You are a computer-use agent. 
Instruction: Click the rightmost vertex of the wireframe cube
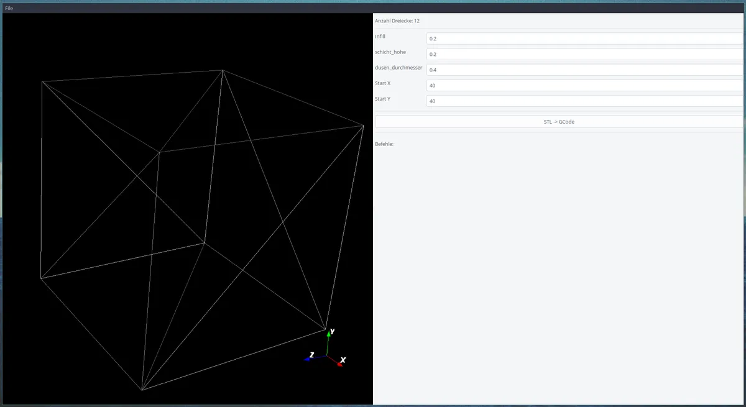363,126
